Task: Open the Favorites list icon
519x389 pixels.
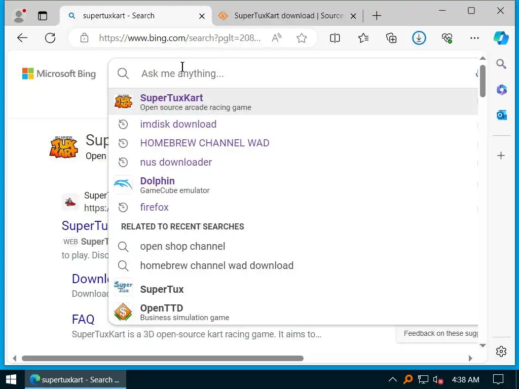Action: point(363,38)
